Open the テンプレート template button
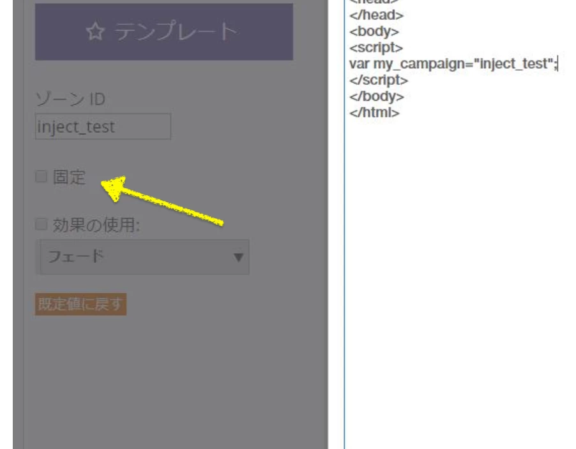This screenshot has height=449, width=576. 164,31
